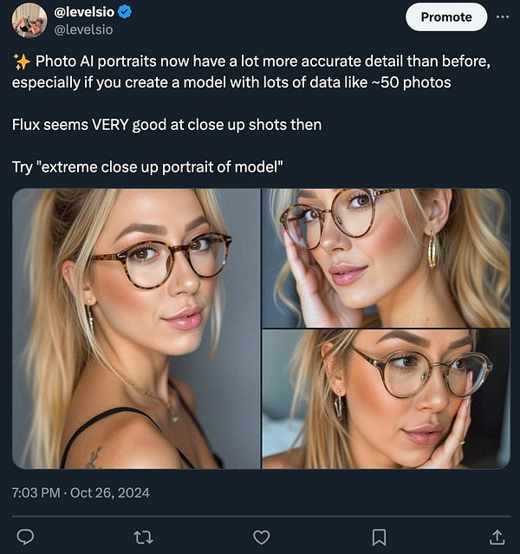
Task: Click the 7:03 PM timestamp
Action: pos(36,492)
